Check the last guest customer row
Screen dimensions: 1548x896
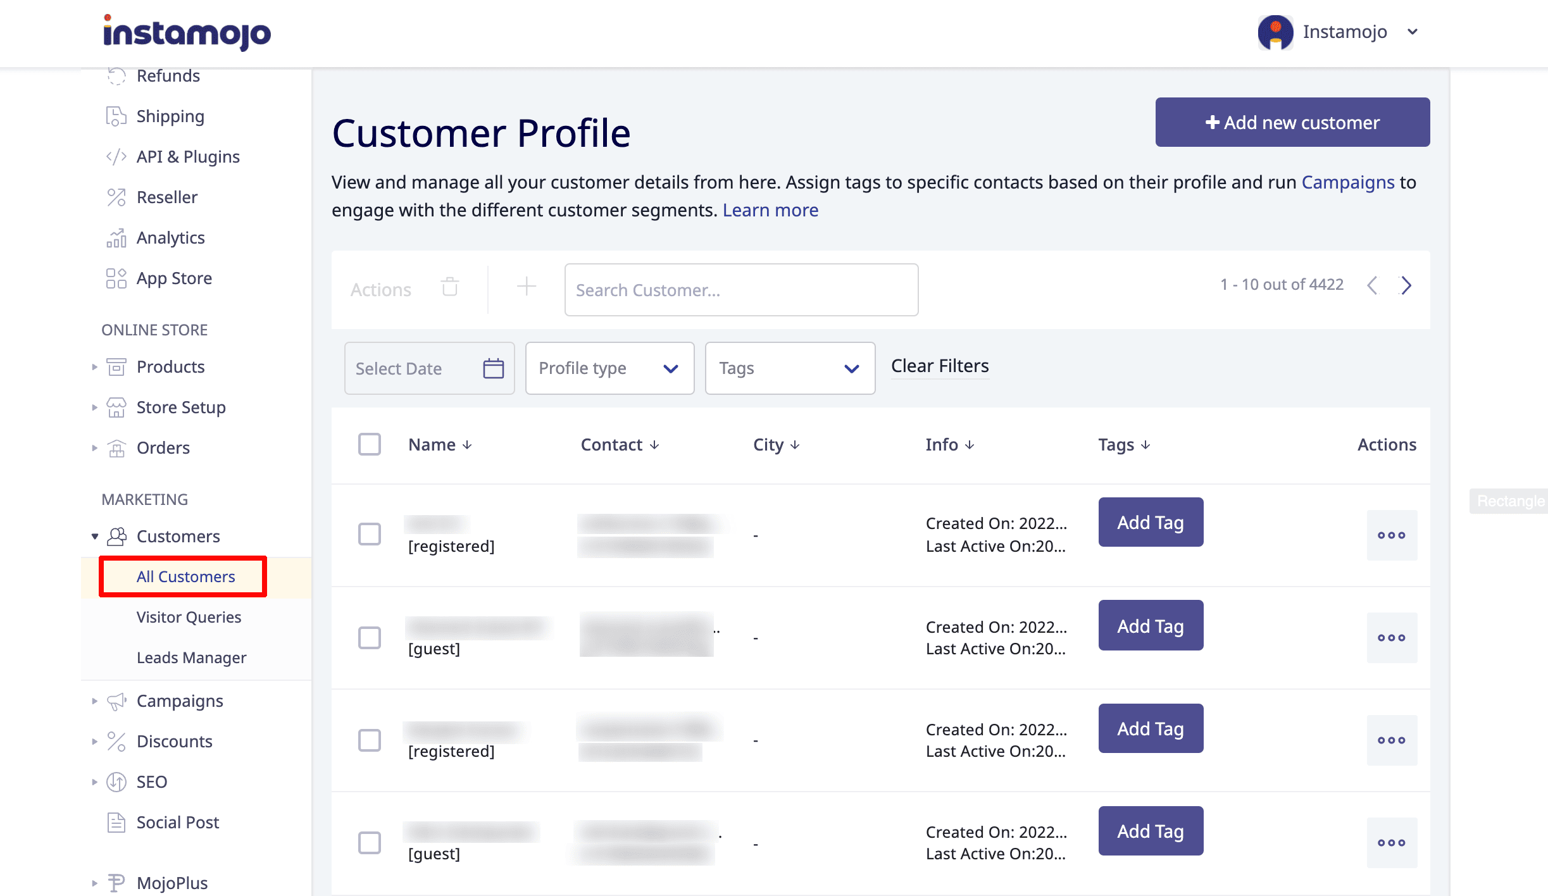click(370, 843)
